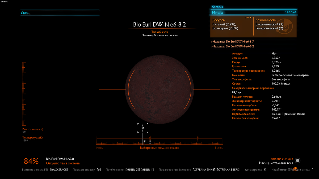Click the signal spike near the high-frequency end
Screen dimensions: 319x179
[x=198, y=138]
